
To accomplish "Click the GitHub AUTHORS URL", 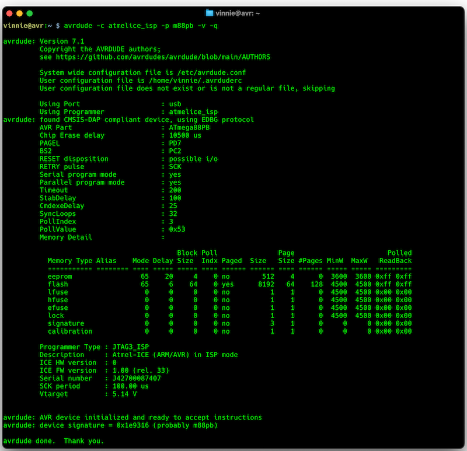I will pyautogui.click(x=163, y=57).
